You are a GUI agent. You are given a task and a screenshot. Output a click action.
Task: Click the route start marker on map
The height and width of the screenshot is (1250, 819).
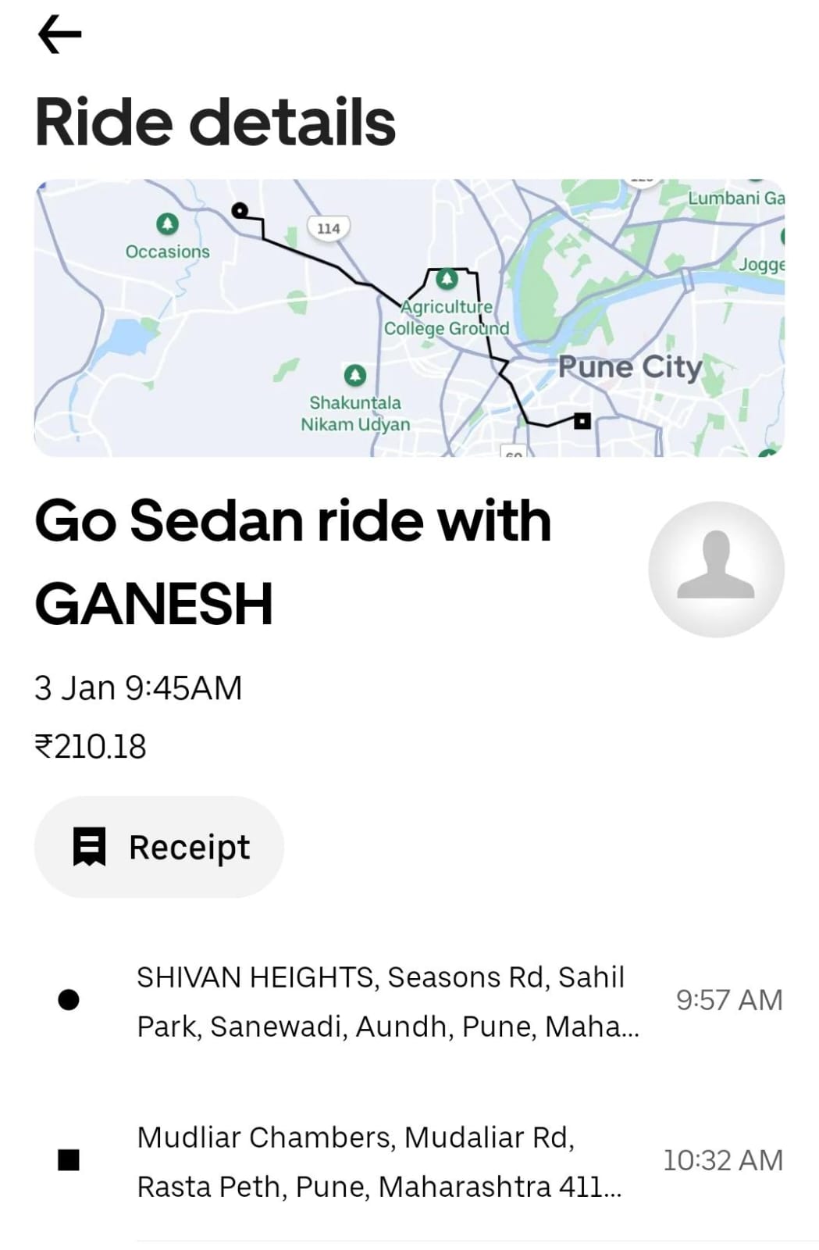tap(240, 210)
